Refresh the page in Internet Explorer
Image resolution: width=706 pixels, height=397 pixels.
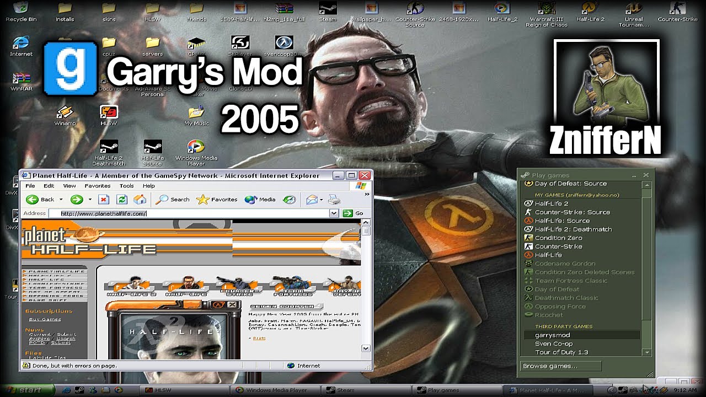tap(122, 199)
